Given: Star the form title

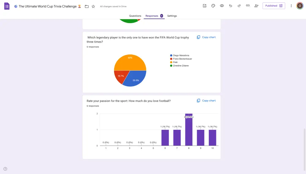Looking at the screenshot, I should point(93,6).
